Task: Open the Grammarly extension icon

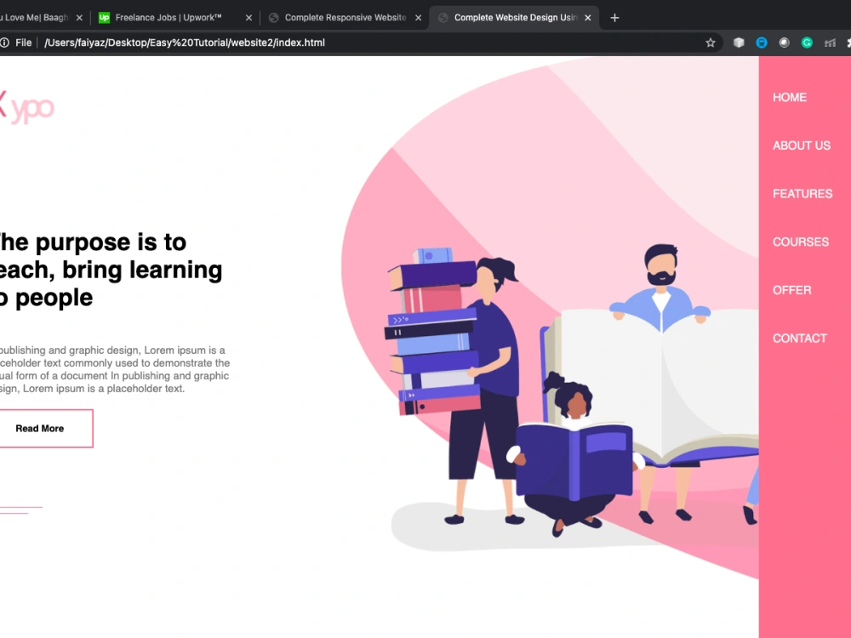Action: click(x=807, y=43)
